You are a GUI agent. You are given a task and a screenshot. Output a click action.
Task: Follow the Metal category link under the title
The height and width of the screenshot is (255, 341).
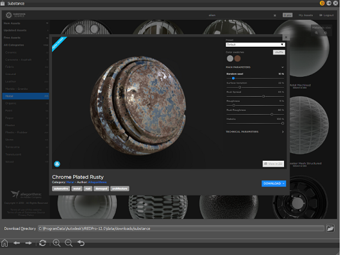71,182
